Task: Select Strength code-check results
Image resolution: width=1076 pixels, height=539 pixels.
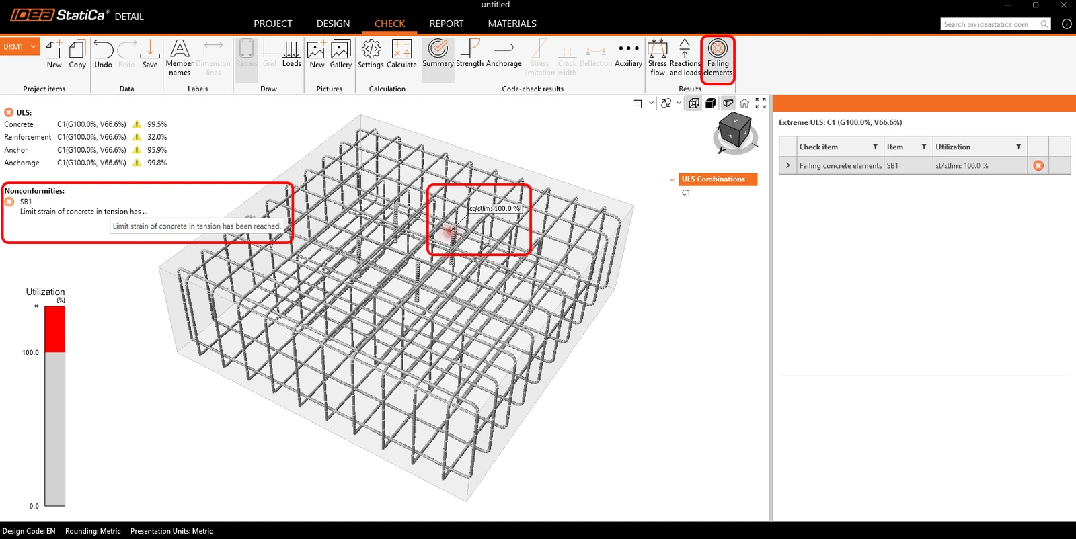Action: pos(469,54)
